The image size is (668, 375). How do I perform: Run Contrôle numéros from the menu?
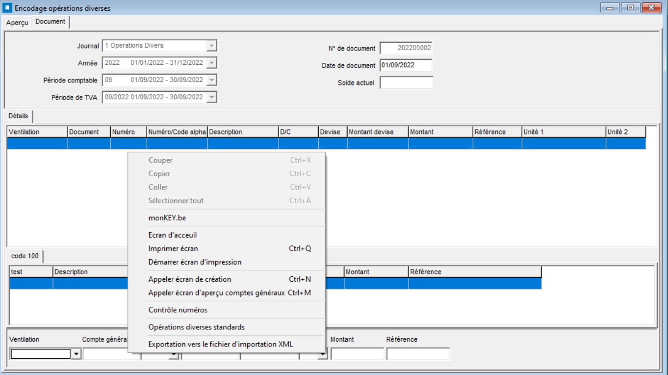tap(226, 310)
